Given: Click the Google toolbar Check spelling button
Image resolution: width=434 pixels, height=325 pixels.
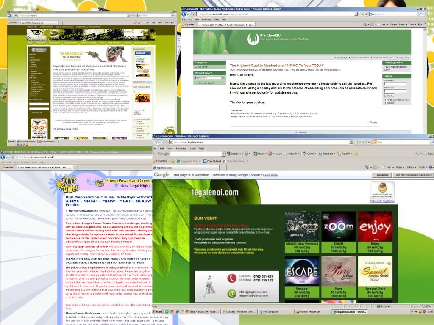Looking at the screenshot, I should pos(309,154).
